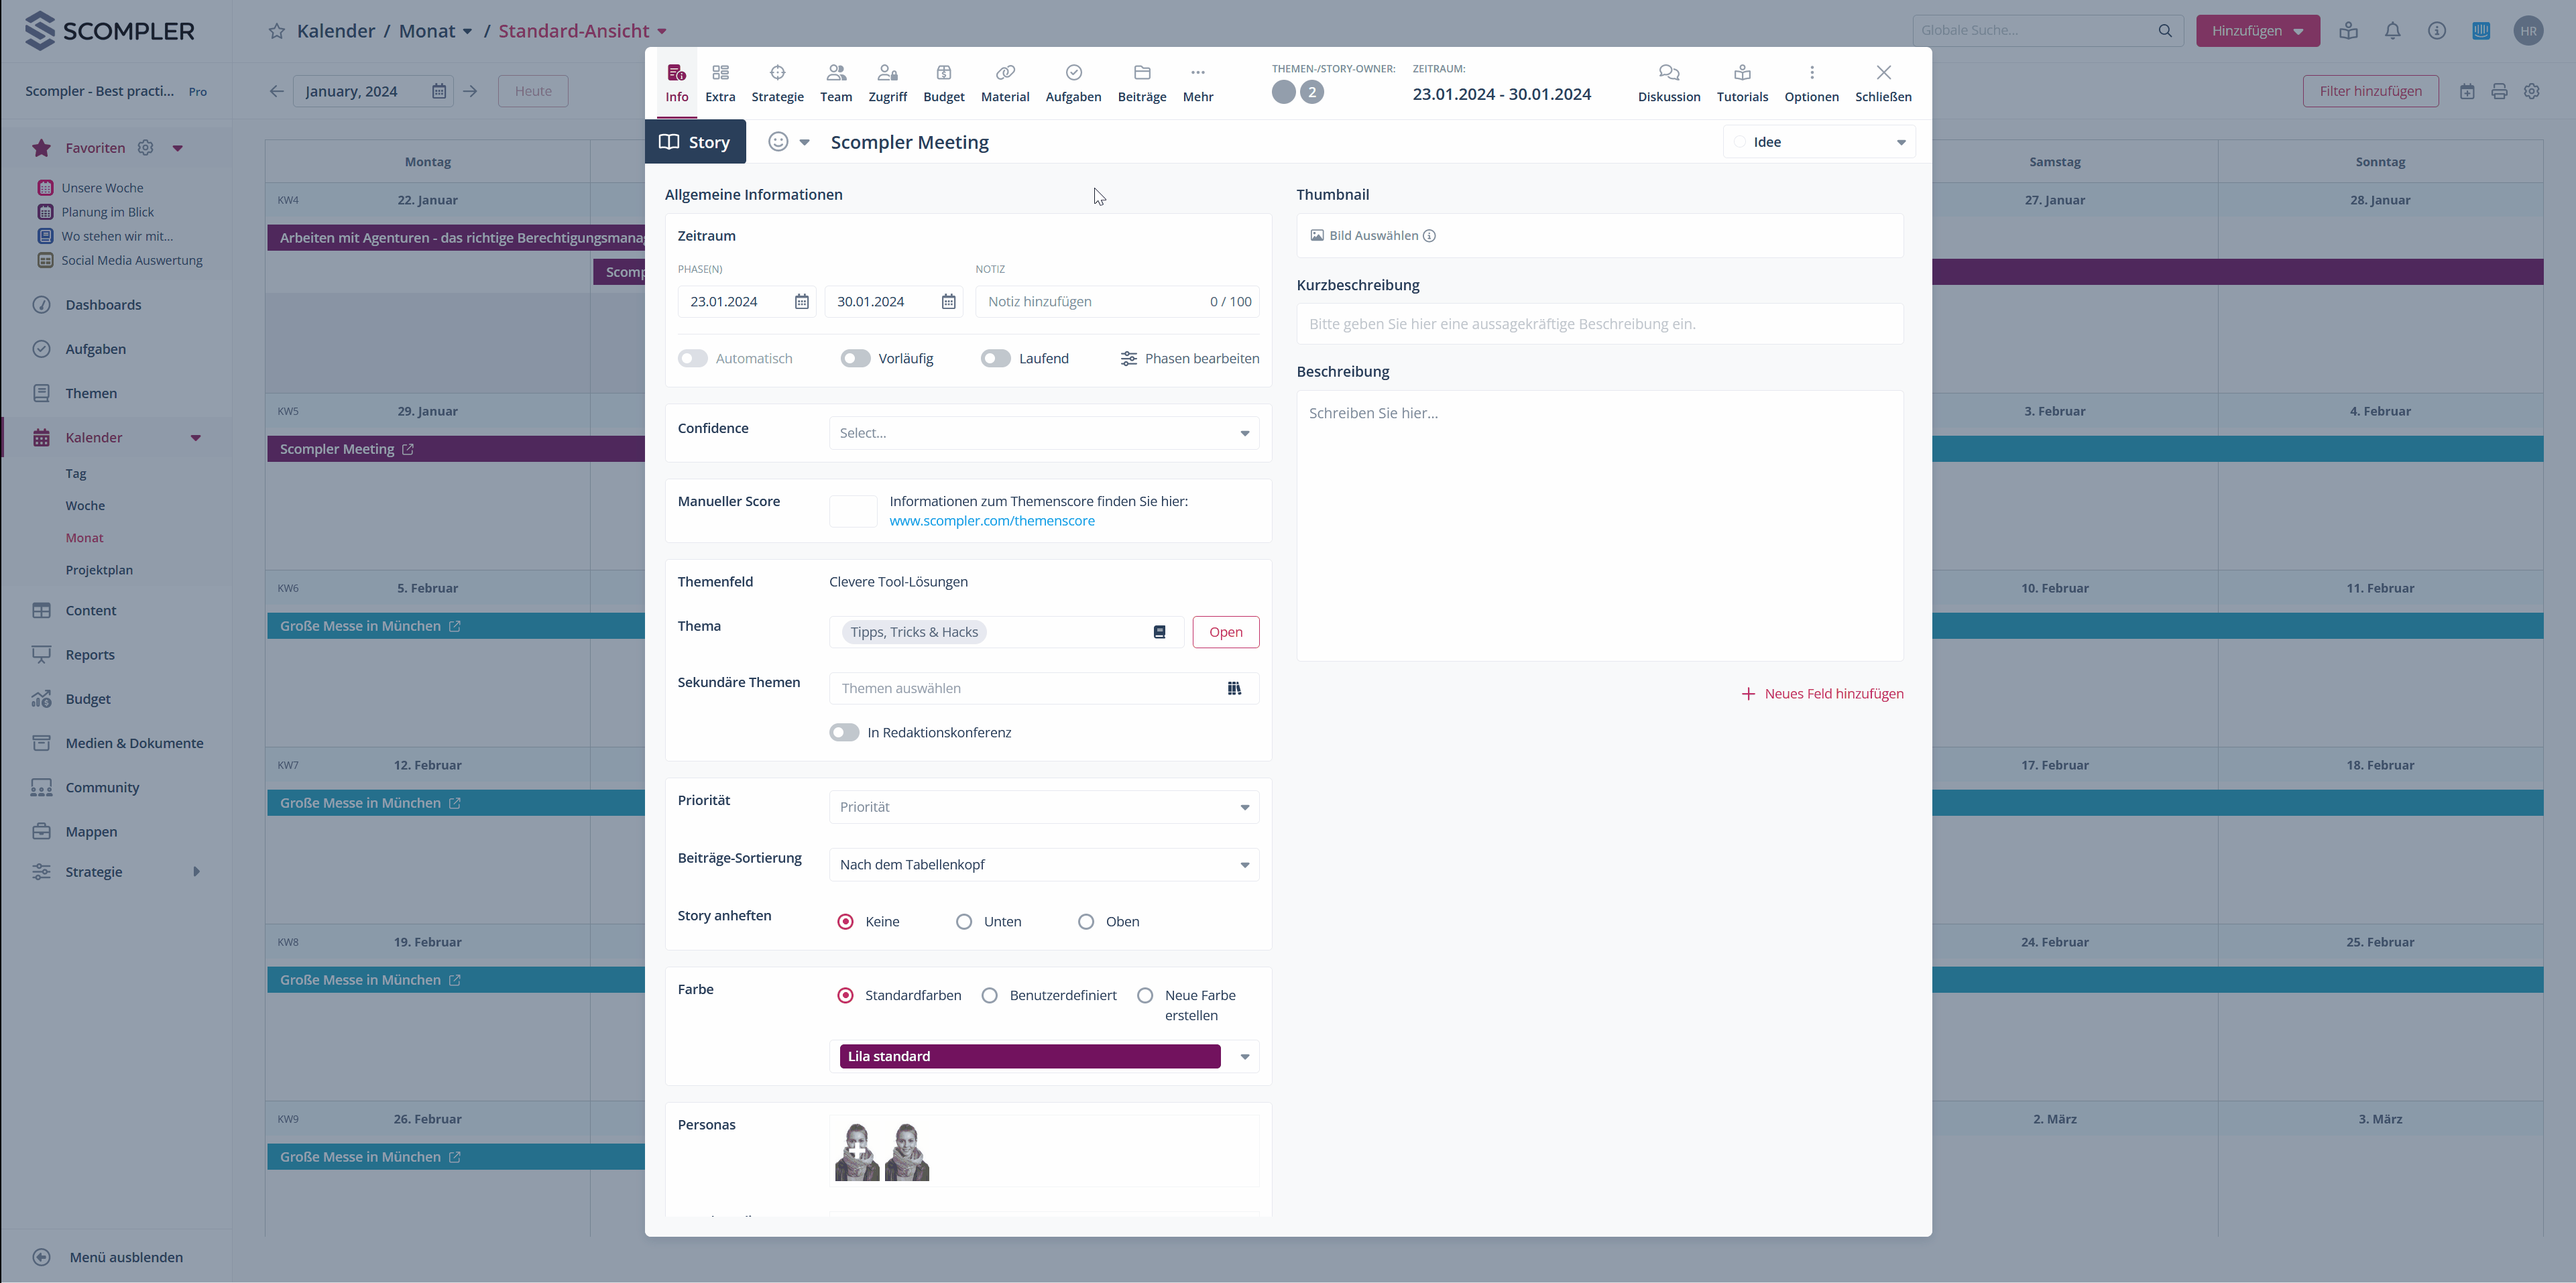The image size is (2576, 1283).
Task: Click the Thema book icon
Action: pyautogui.click(x=1159, y=632)
